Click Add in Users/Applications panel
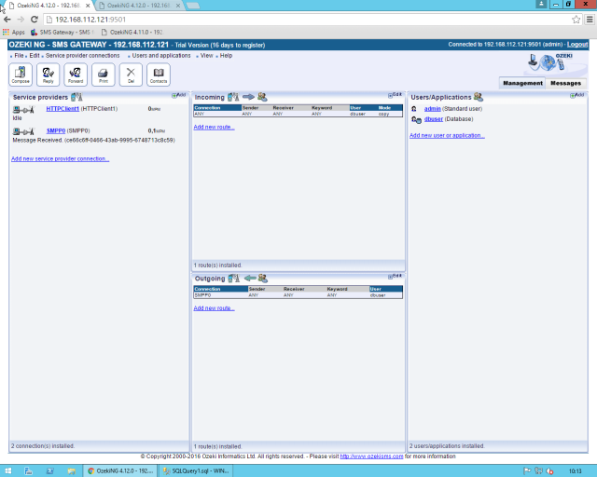 tap(576, 95)
